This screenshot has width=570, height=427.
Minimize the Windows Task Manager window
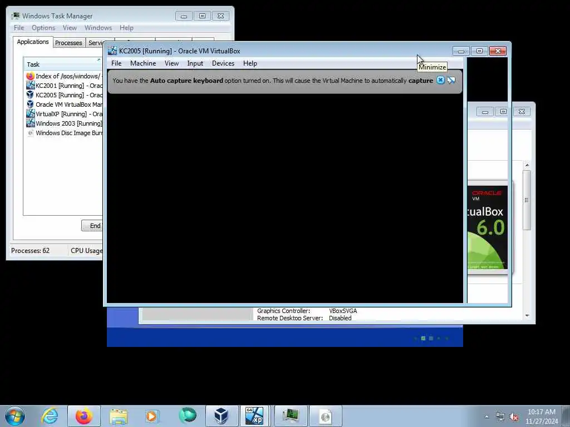coord(184,16)
